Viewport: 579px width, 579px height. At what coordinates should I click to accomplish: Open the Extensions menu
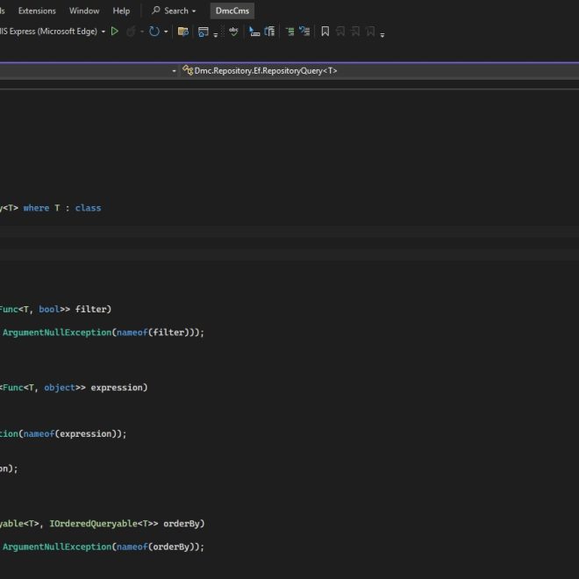click(37, 11)
